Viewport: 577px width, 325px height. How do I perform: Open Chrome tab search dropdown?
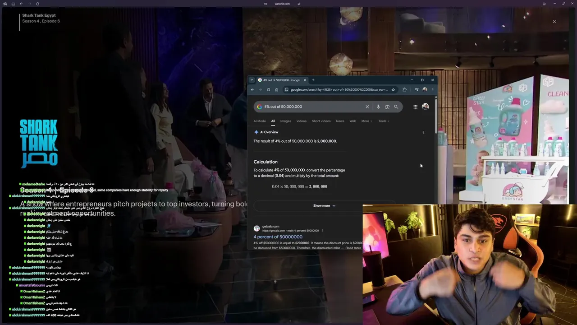click(252, 80)
